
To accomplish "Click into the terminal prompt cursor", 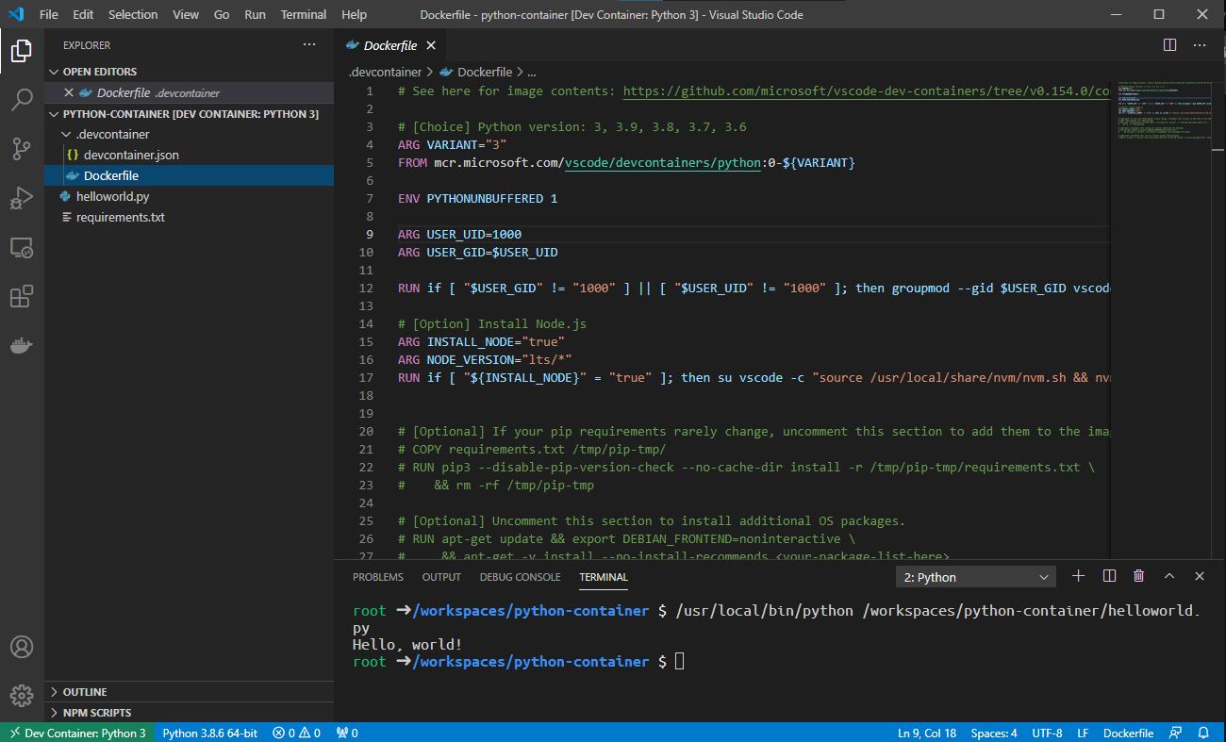I will [680, 662].
